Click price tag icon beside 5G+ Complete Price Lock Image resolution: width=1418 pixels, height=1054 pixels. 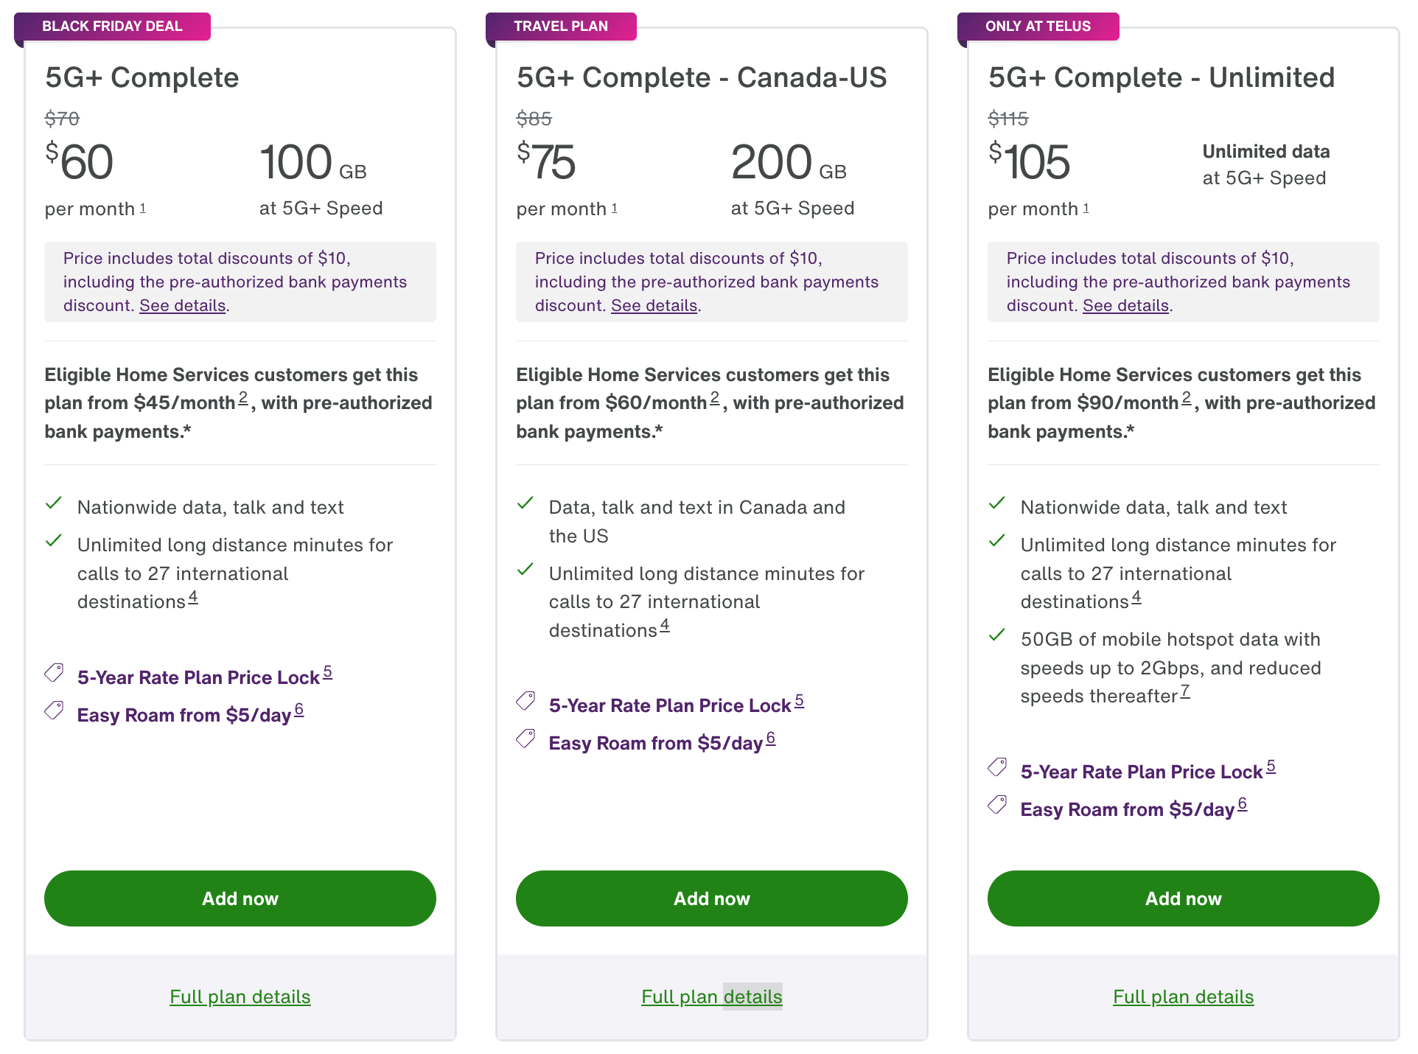(x=54, y=672)
